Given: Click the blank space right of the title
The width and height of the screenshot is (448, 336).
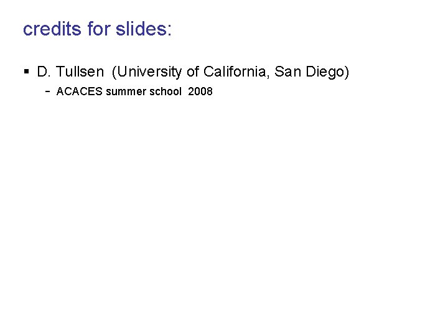Looking at the screenshot, I should pyautogui.click(x=311, y=29).
